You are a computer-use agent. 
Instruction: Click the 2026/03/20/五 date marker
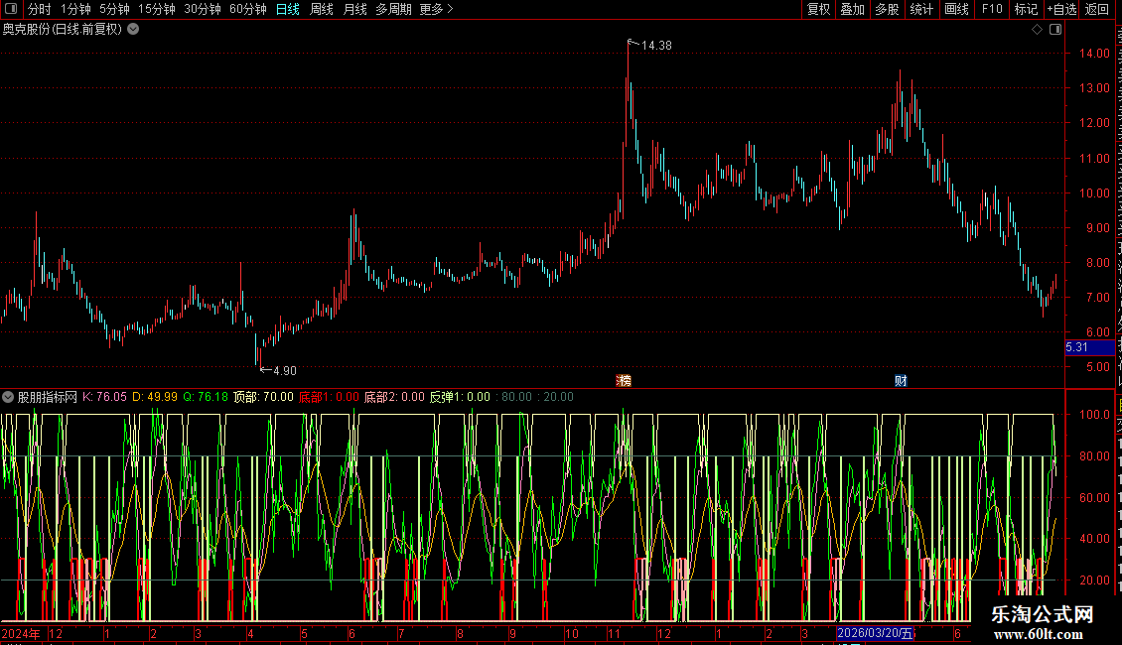click(875, 633)
